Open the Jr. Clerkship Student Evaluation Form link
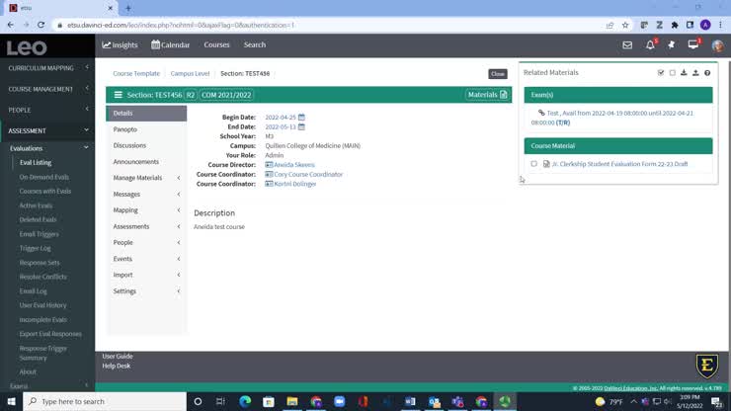The image size is (731, 411). [x=619, y=164]
